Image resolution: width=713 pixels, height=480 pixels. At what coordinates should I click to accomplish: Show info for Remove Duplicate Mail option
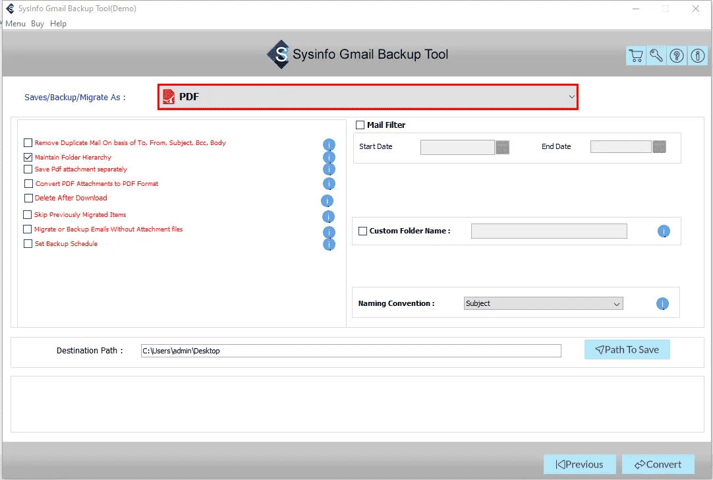pos(329,144)
